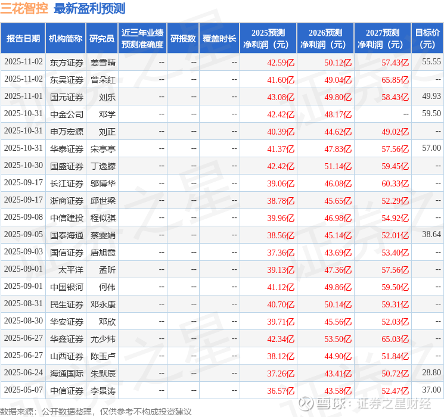Click the date 2025-06-24
This screenshot has width=444, height=417.
click(x=23, y=372)
